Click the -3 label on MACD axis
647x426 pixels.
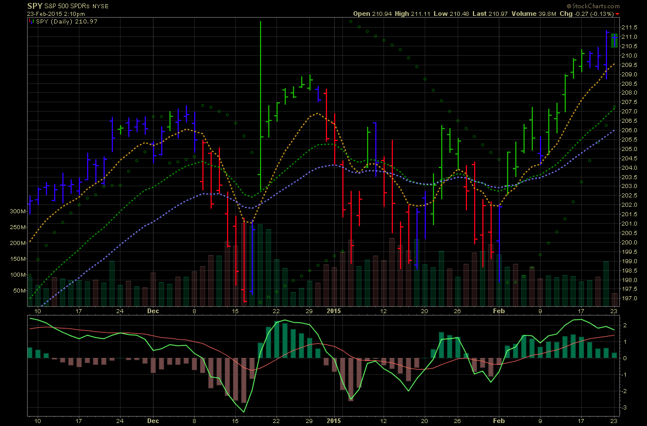[x=625, y=407]
